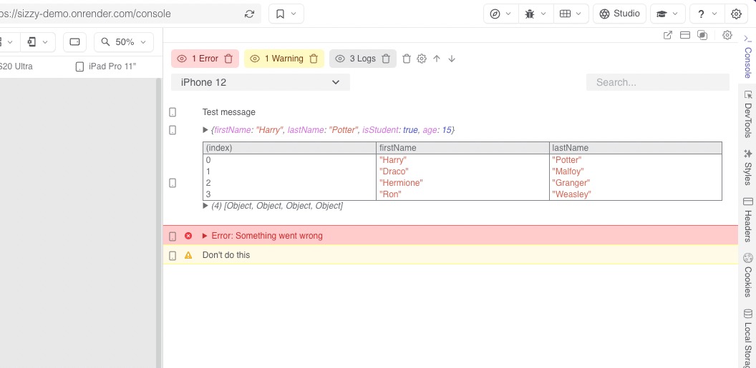Switch to the DevTools side tab
This screenshot has width=756, height=368.
[x=748, y=114]
